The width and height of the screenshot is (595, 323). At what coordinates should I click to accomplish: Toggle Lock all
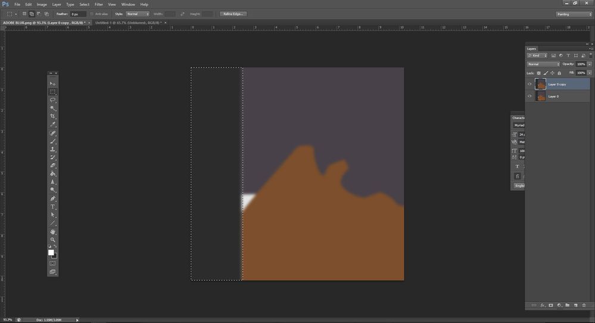[559, 73]
